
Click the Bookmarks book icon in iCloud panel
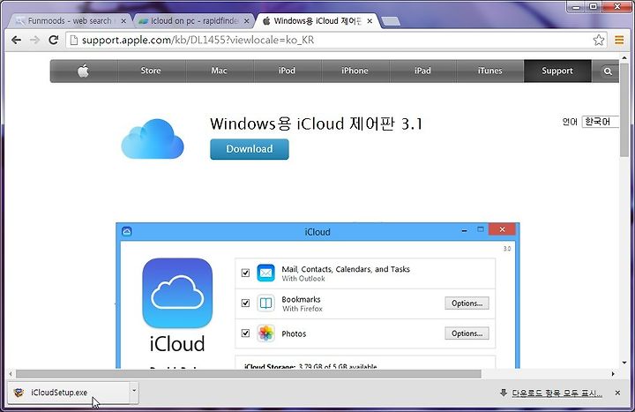265,303
